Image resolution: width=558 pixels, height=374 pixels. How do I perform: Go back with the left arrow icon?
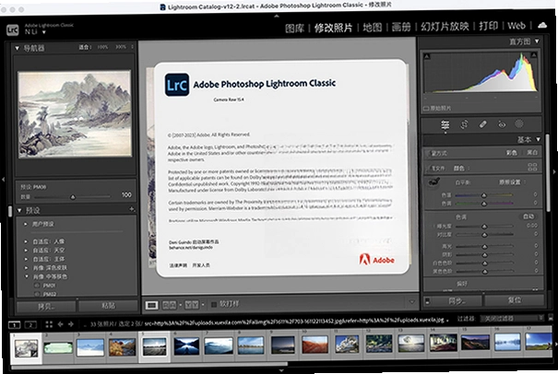tap(60, 324)
